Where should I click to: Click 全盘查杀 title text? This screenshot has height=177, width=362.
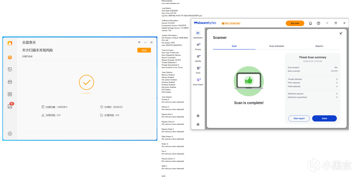pos(29,42)
